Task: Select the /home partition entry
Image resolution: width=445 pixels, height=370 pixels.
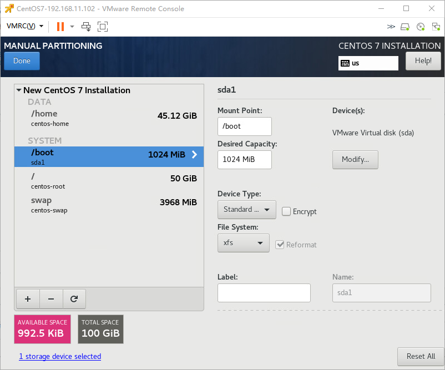Action: tap(109, 118)
